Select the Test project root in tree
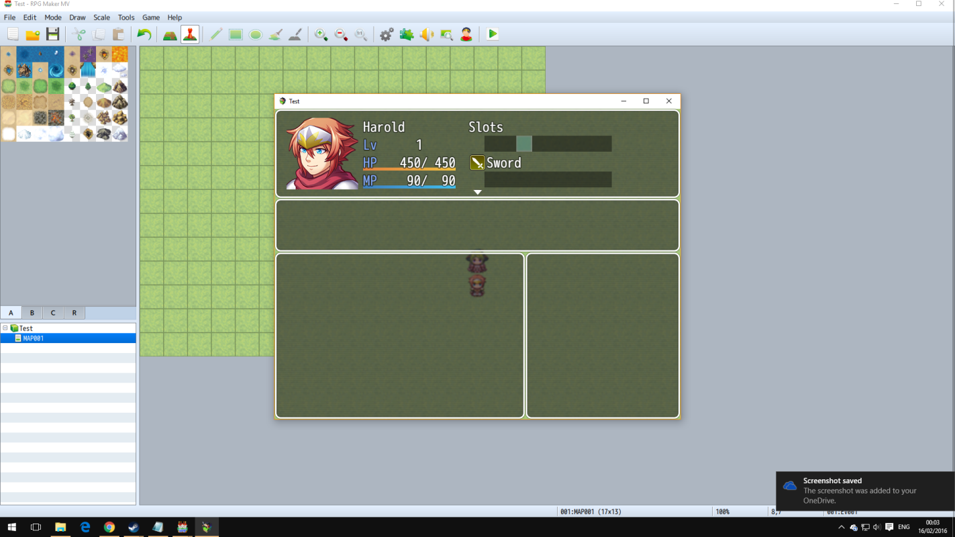The image size is (955, 537). pyautogui.click(x=26, y=328)
